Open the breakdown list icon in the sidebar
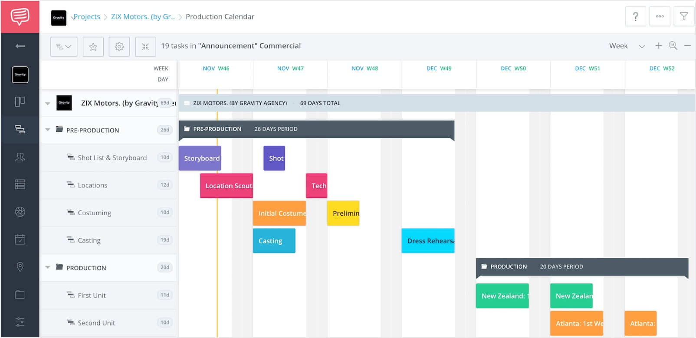The height and width of the screenshot is (338, 696). point(20,184)
